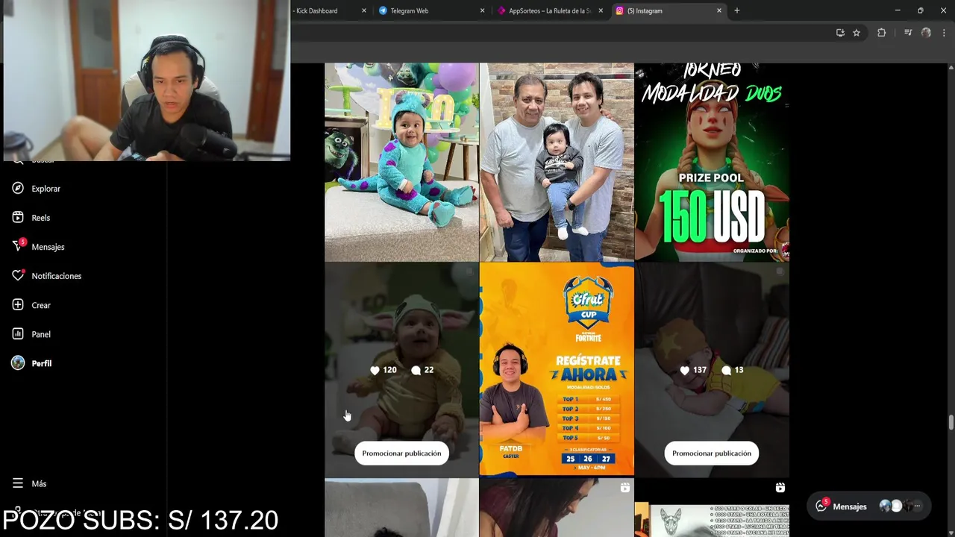Open the baby in Sulley costume post
Screen dimensions: 955x537
pos(401,162)
